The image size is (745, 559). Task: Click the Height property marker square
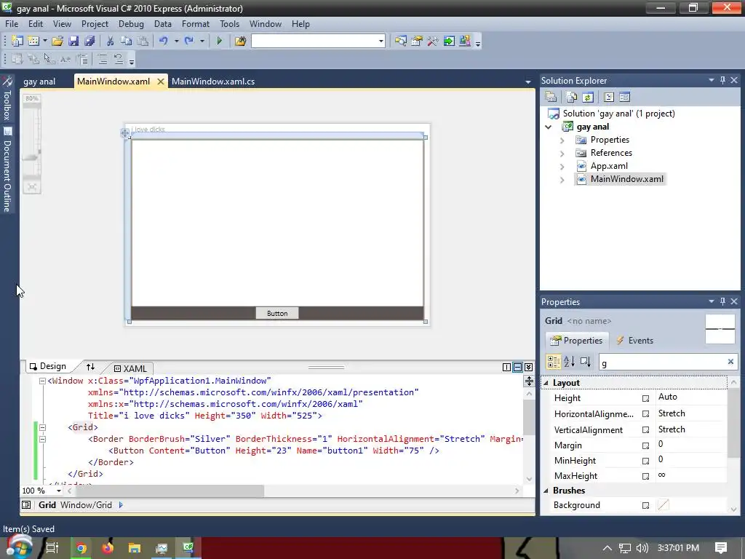[x=646, y=398]
